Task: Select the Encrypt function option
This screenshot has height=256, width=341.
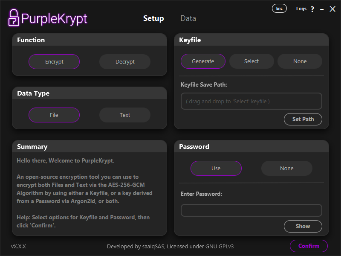Action: (x=54, y=62)
